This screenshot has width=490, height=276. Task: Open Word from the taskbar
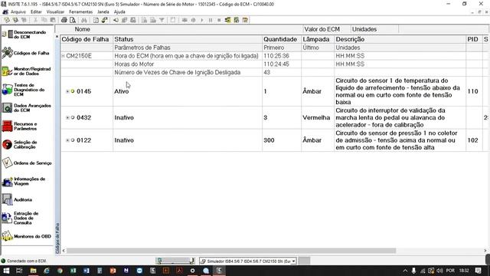click(87, 271)
